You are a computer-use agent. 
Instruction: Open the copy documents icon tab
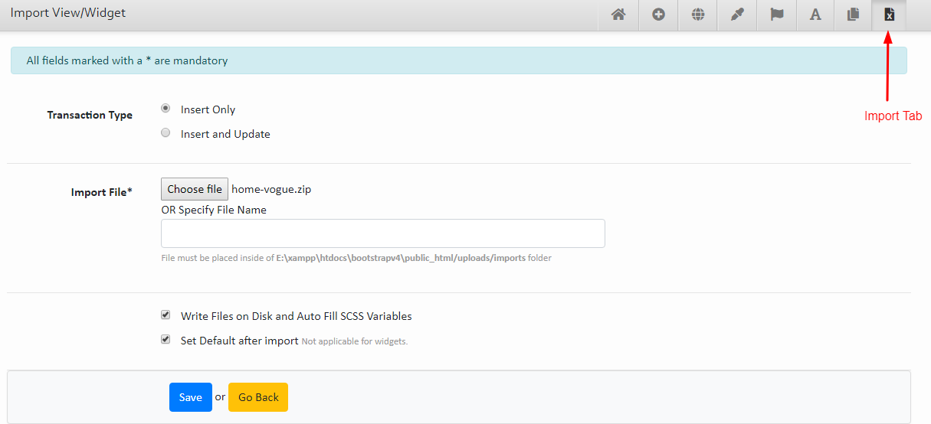pyautogui.click(x=853, y=15)
